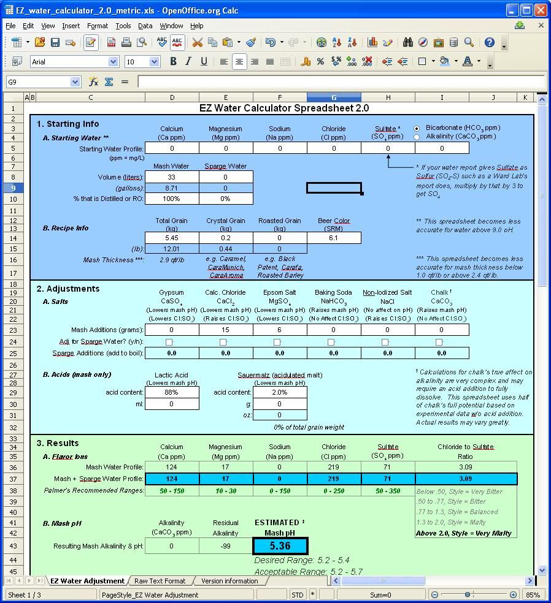Open the Name Box cell reference dropdown
The height and width of the screenshot is (603, 551).
[x=75, y=82]
